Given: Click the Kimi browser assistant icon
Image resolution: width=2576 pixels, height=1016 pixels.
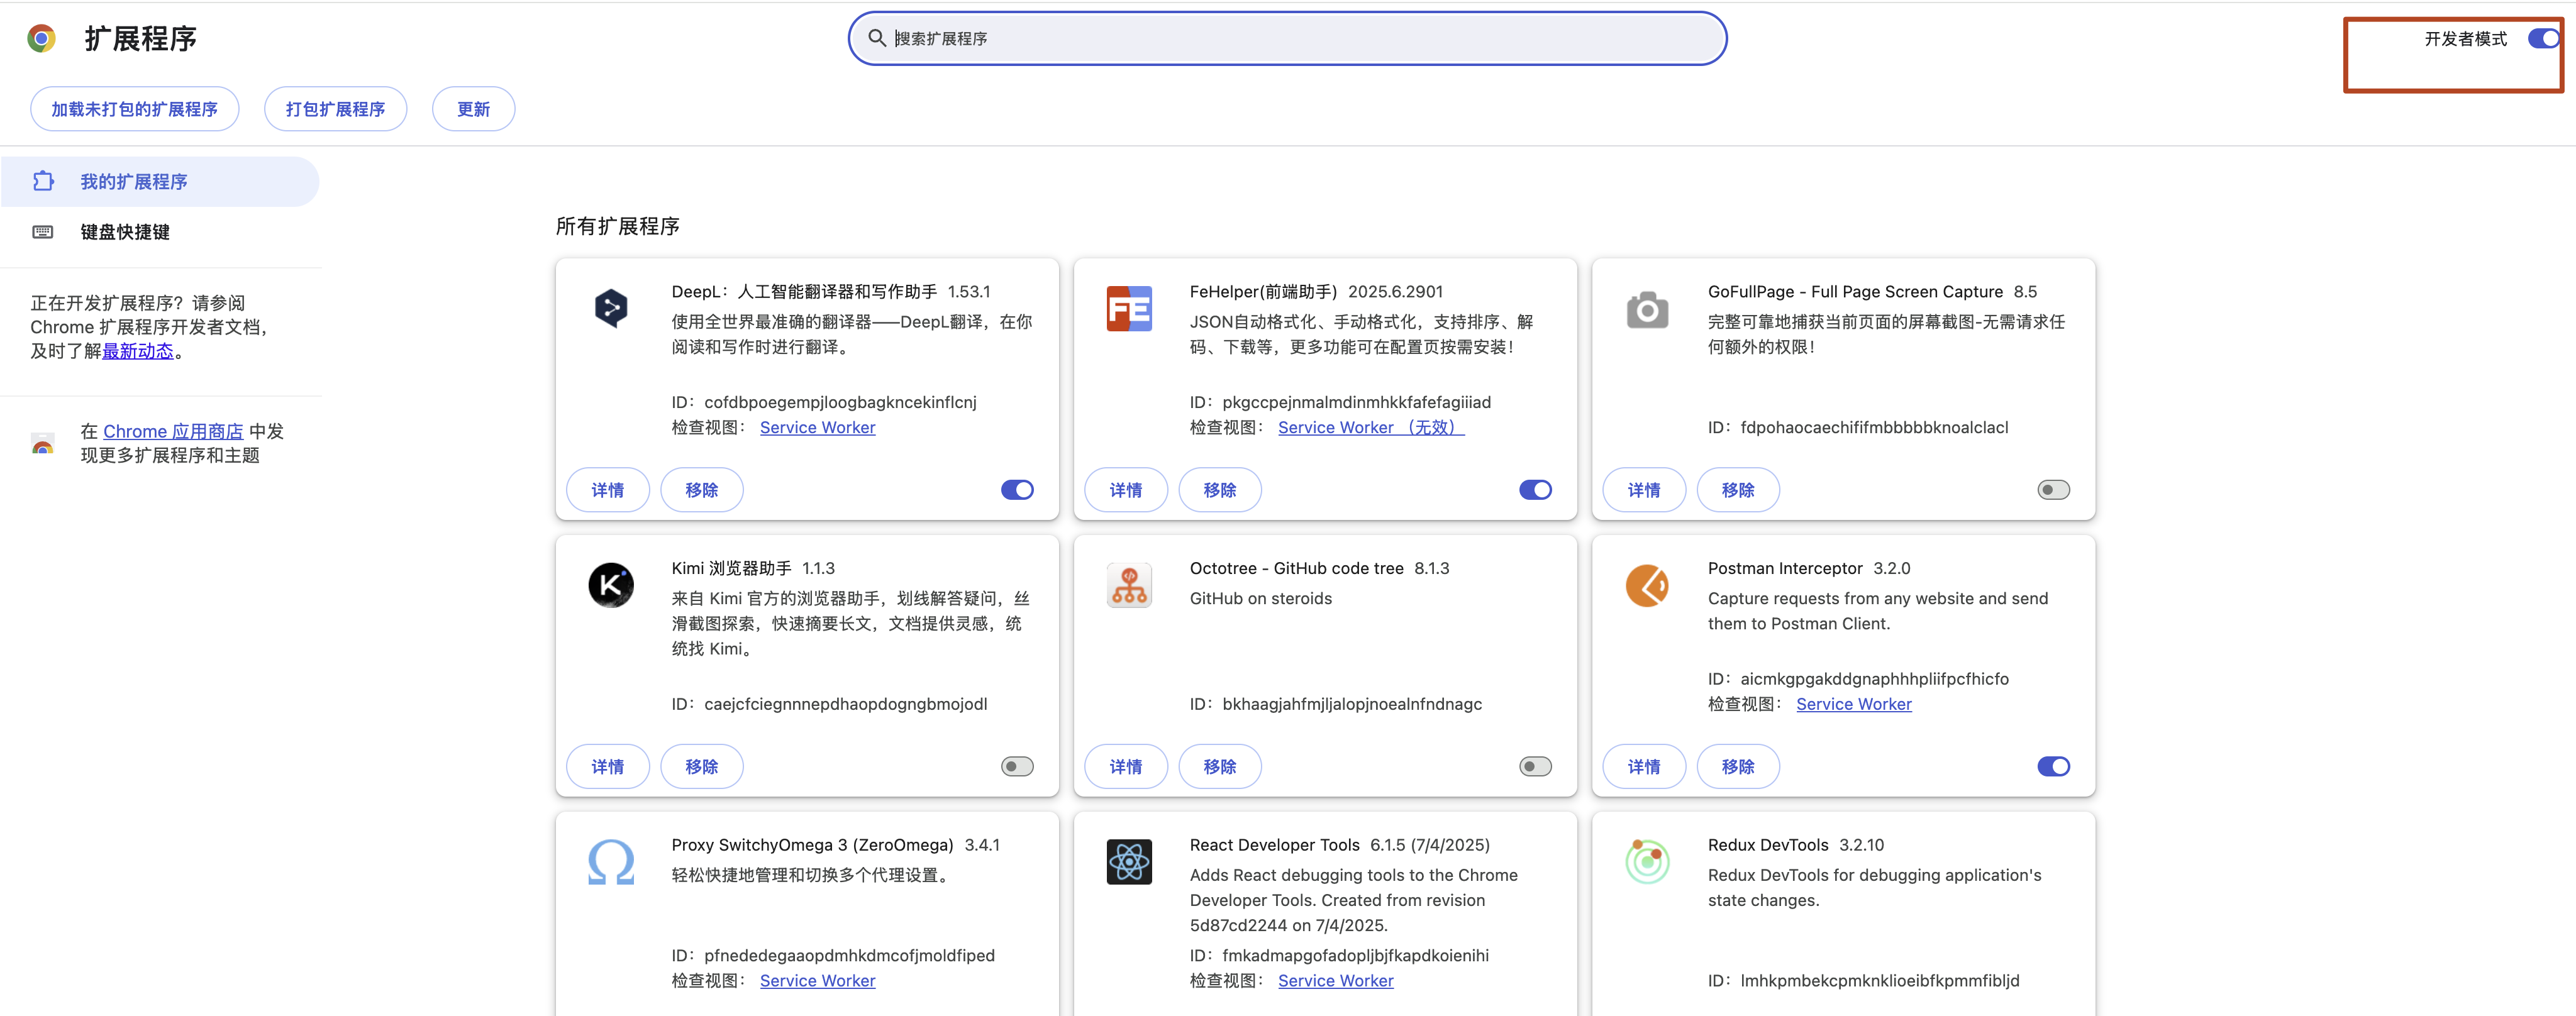Looking at the screenshot, I should 610,585.
